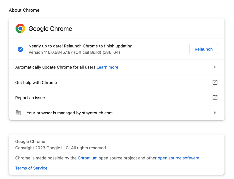The height and width of the screenshot is (179, 234).
Task: Expand automatic update row arrow
Action: (x=215, y=67)
